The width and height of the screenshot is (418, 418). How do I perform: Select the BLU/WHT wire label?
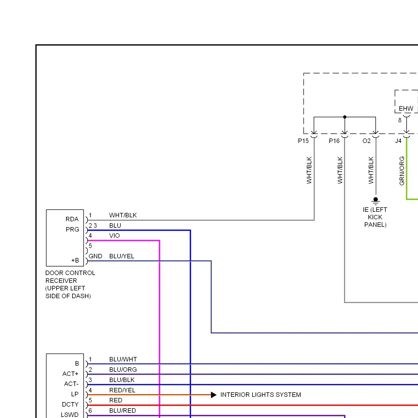pos(123,359)
